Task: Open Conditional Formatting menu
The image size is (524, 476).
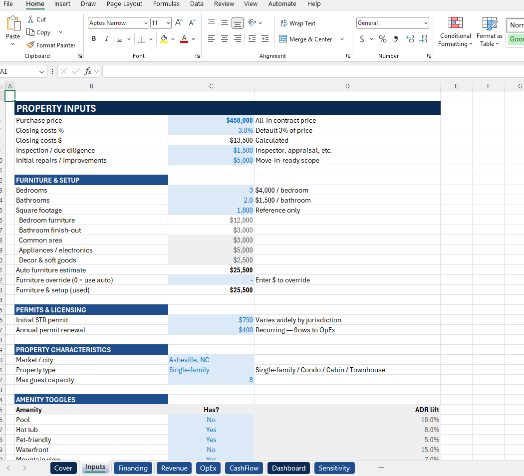Action: click(455, 32)
